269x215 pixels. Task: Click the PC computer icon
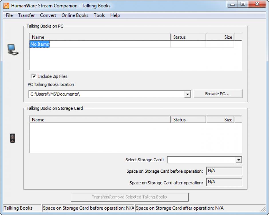tap(13, 50)
